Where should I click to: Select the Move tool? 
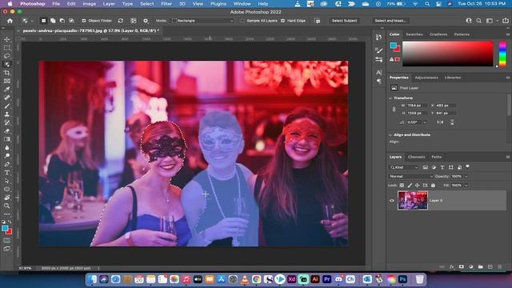pyautogui.click(x=7, y=39)
